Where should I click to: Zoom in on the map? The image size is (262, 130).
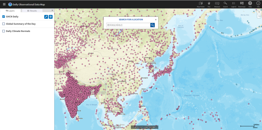[x=259, y=12]
